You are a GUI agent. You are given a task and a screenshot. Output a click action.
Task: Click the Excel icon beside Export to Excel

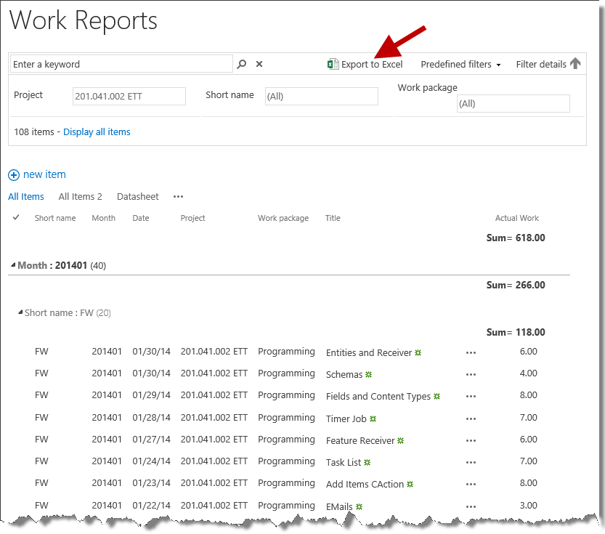[x=333, y=64]
